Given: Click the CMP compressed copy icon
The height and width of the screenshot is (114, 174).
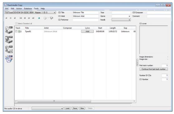Looking at the screenshot, I should (x=9, y=40).
